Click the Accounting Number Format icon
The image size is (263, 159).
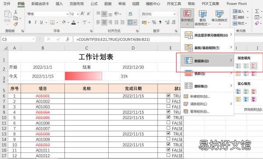click(144, 22)
